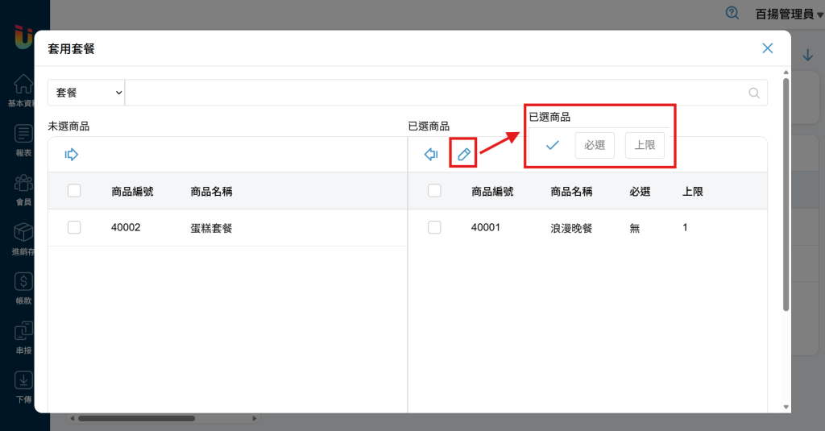The height and width of the screenshot is (431, 825).
Task: Open the help question mark icon
Action: [732, 13]
